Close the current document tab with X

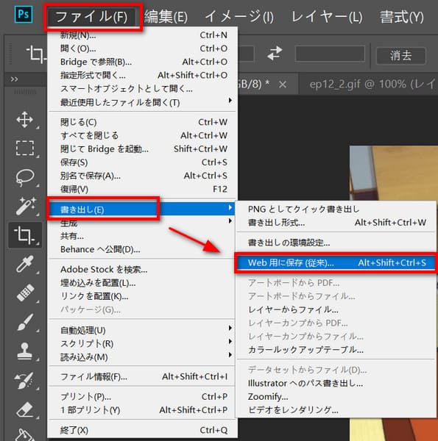[283, 84]
